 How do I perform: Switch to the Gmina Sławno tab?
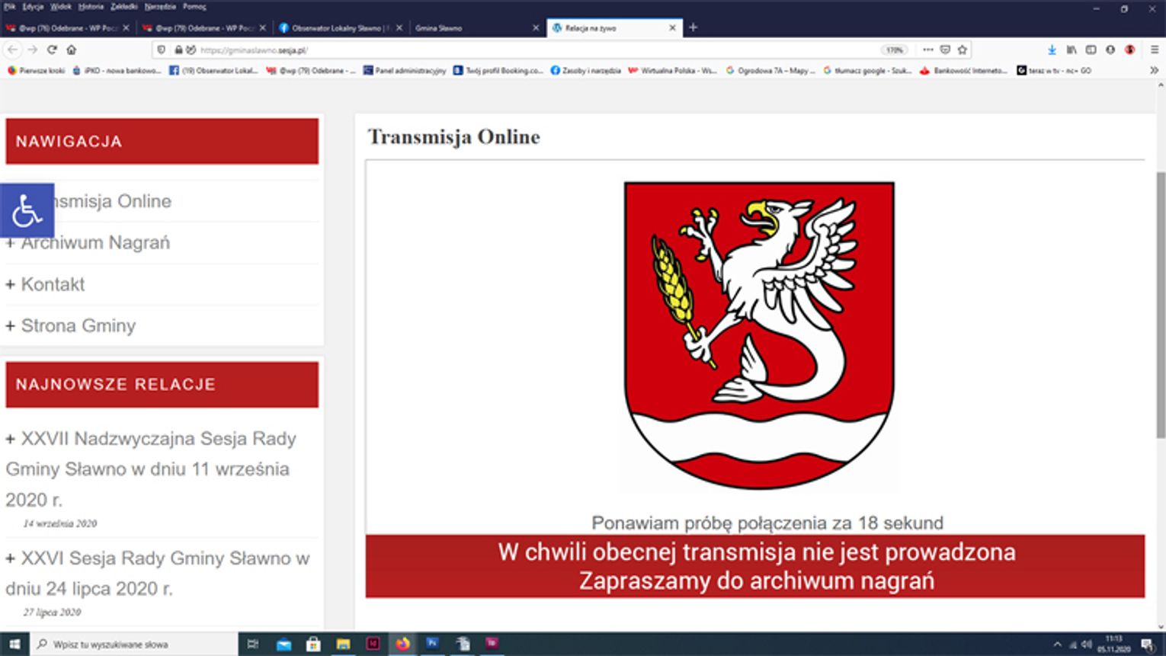472,27
